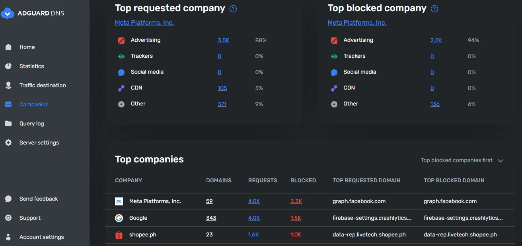522x246 pixels.
Task: Open Support from the sidebar
Action: pyautogui.click(x=30, y=218)
